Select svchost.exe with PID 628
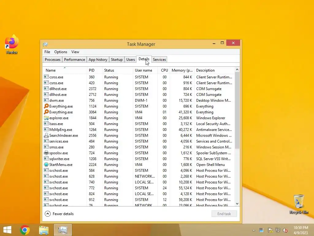This screenshot has width=314, height=236. (x=139, y=176)
